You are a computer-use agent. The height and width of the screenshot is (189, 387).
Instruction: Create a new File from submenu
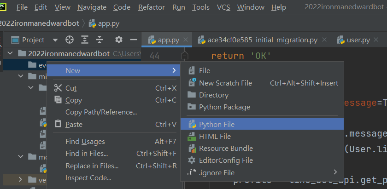coord(262,71)
